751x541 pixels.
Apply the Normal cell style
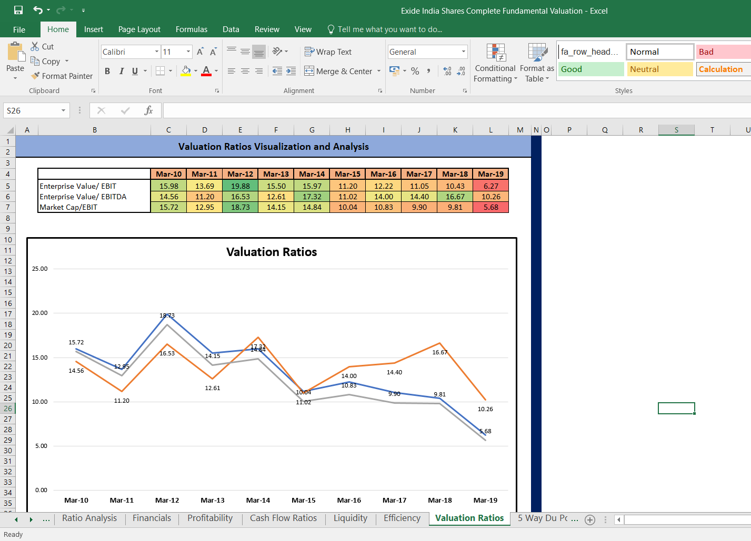(660, 52)
